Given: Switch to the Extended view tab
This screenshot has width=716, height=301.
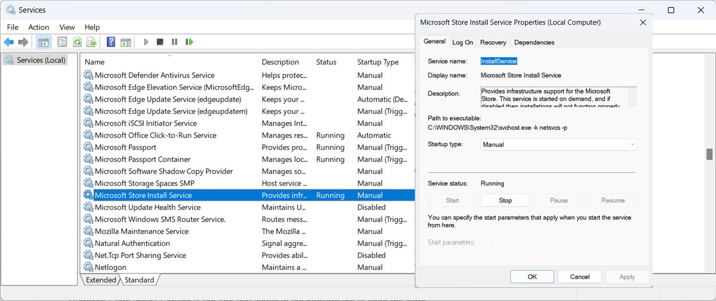Looking at the screenshot, I should coord(101,280).
